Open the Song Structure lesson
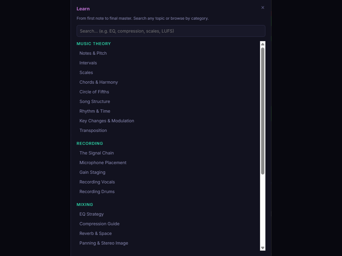 [95, 102]
